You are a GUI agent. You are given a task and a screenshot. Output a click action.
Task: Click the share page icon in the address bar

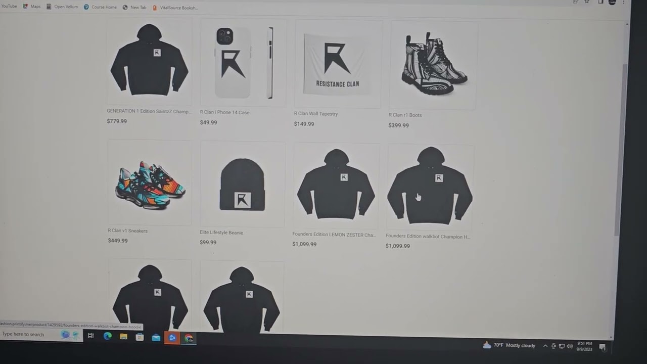pos(575,2)
